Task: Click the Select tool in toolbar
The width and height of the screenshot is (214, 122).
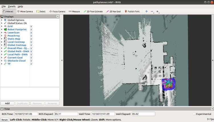Action: tap(41, 11)
